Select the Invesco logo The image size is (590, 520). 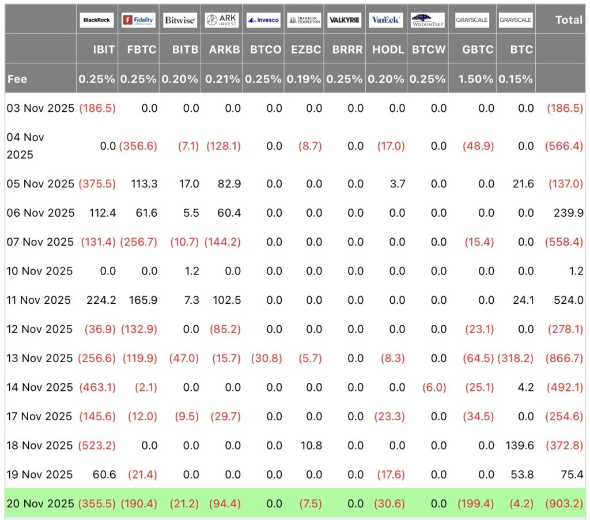click(263, 20)
